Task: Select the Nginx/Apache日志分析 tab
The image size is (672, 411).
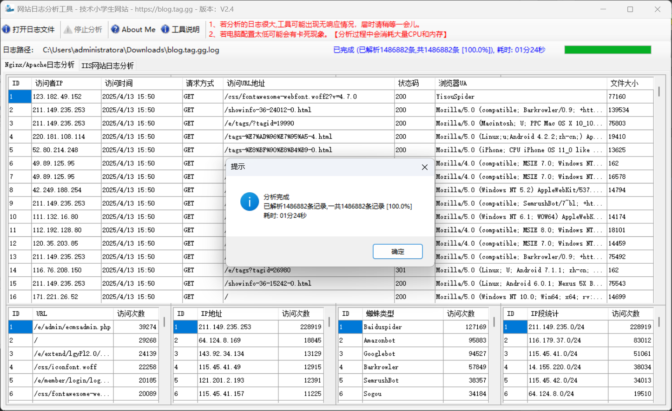Action: (x=40, y=65)
